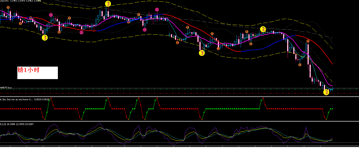
Task: Select the red dashed level line below the buy line
Action: pyautogui.click(x=179, y=93)
